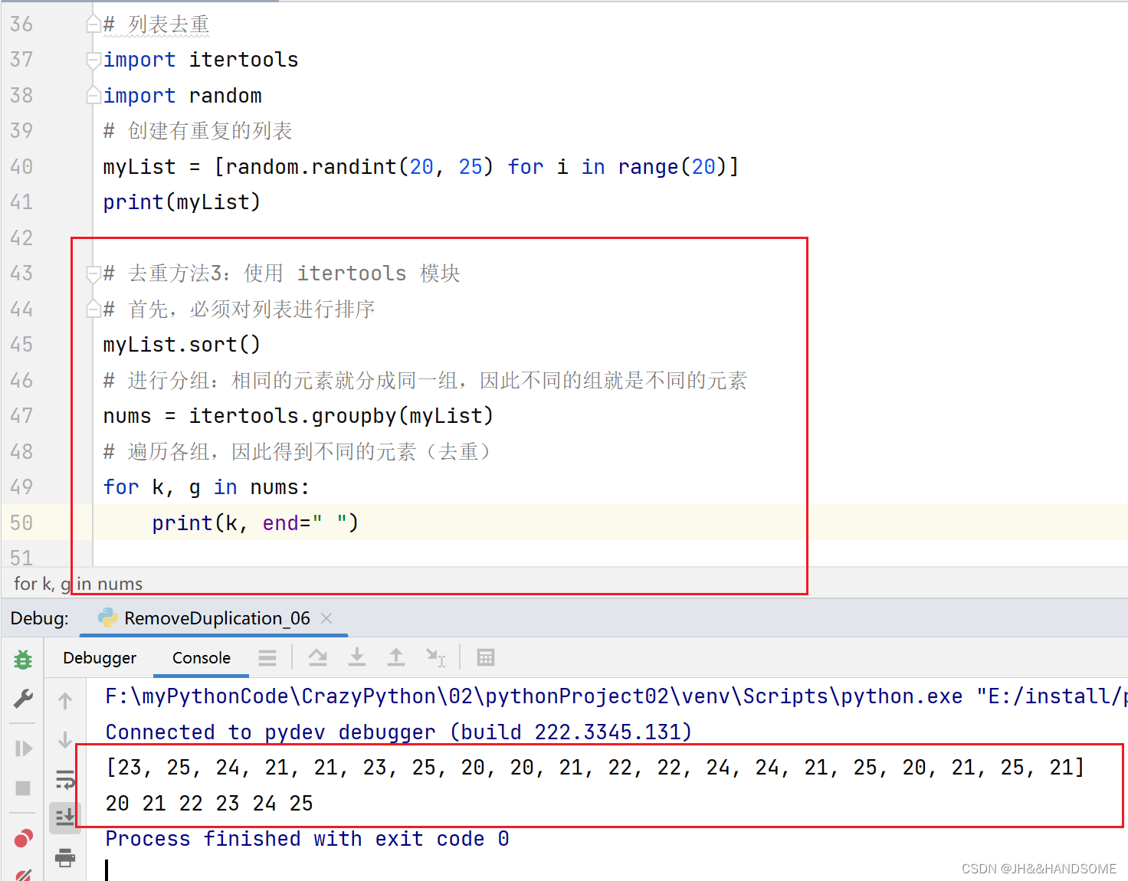Click the Show Execution Point lines icon

point(267,657)
